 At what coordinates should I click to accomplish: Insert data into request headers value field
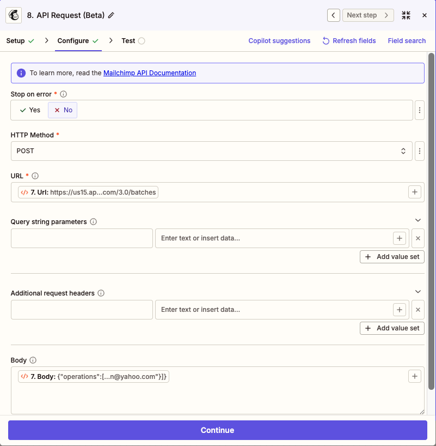pyautogui.click(x=399, y=310)
